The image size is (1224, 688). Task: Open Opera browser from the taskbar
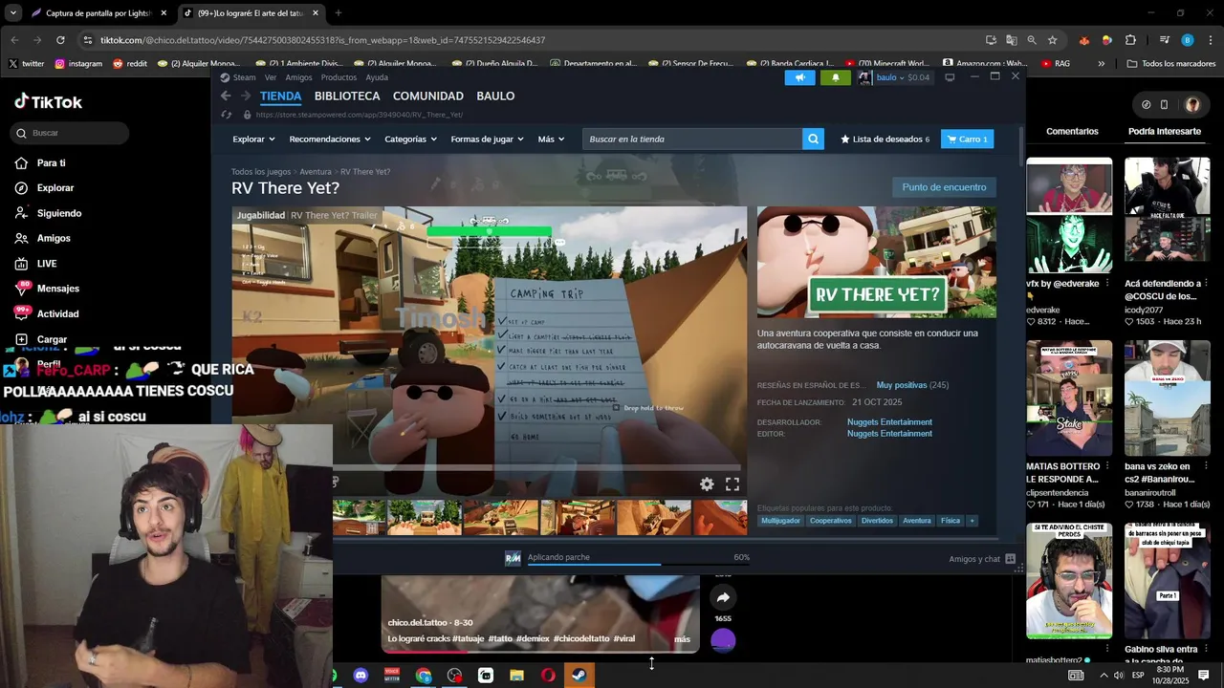tap(548, 676)
